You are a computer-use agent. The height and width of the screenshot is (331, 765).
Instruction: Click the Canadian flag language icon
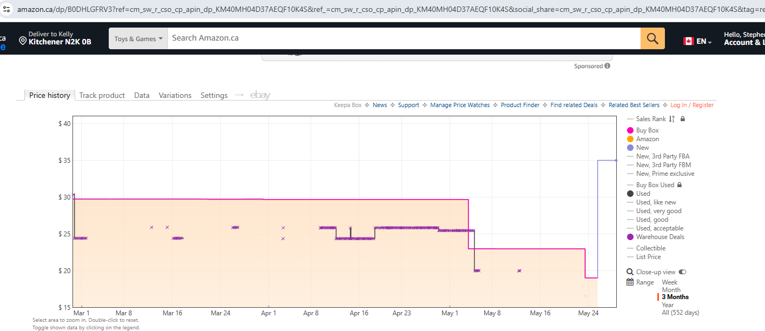[689, 41]
